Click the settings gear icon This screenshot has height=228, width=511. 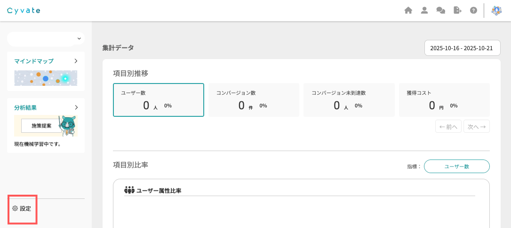(15, 208)
